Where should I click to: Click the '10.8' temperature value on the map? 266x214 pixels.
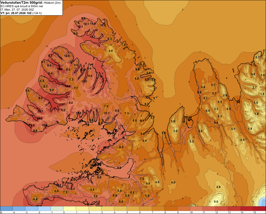(103, 25)
